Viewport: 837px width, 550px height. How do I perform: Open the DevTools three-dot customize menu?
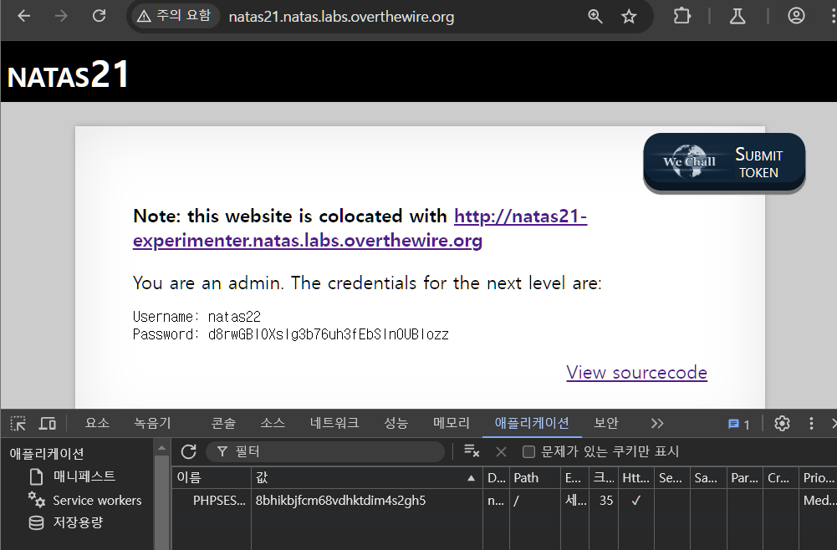pyautogui.click(x=811, y=423)
